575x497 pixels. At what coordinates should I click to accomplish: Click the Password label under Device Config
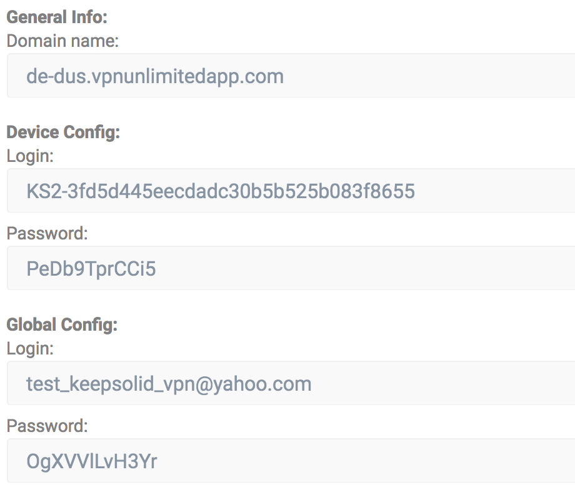click(47, 233)
